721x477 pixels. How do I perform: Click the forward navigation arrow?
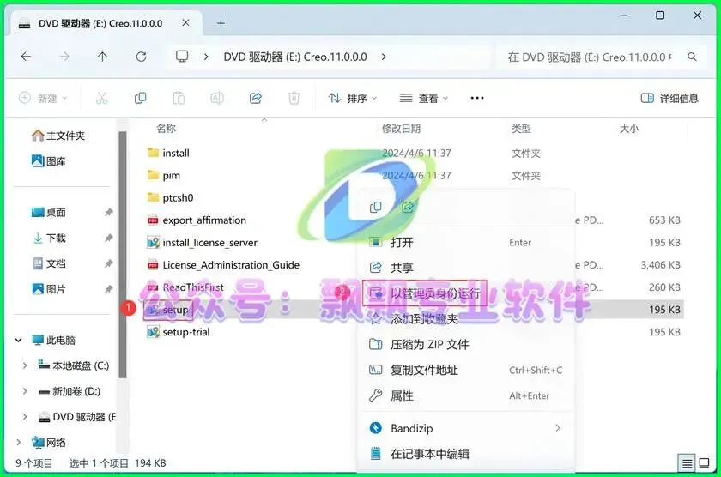pyautogui.click(x=64, y=57)
